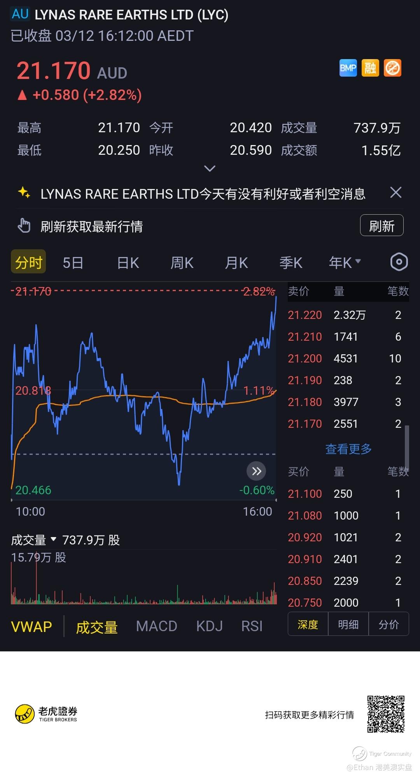The height and width of the screenshot is (777, 420).
Task: Switch to the 季K chart tab
Action: pyautogui.click(x=290, y=263)
